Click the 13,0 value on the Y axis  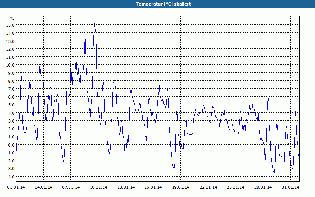(x=11, y=41)
